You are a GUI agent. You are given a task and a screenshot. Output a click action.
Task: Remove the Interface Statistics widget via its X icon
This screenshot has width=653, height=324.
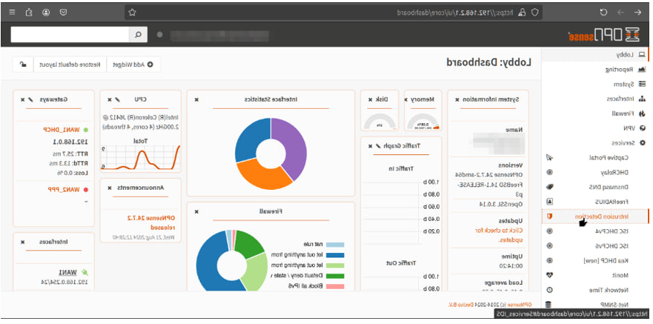[196, 99]
